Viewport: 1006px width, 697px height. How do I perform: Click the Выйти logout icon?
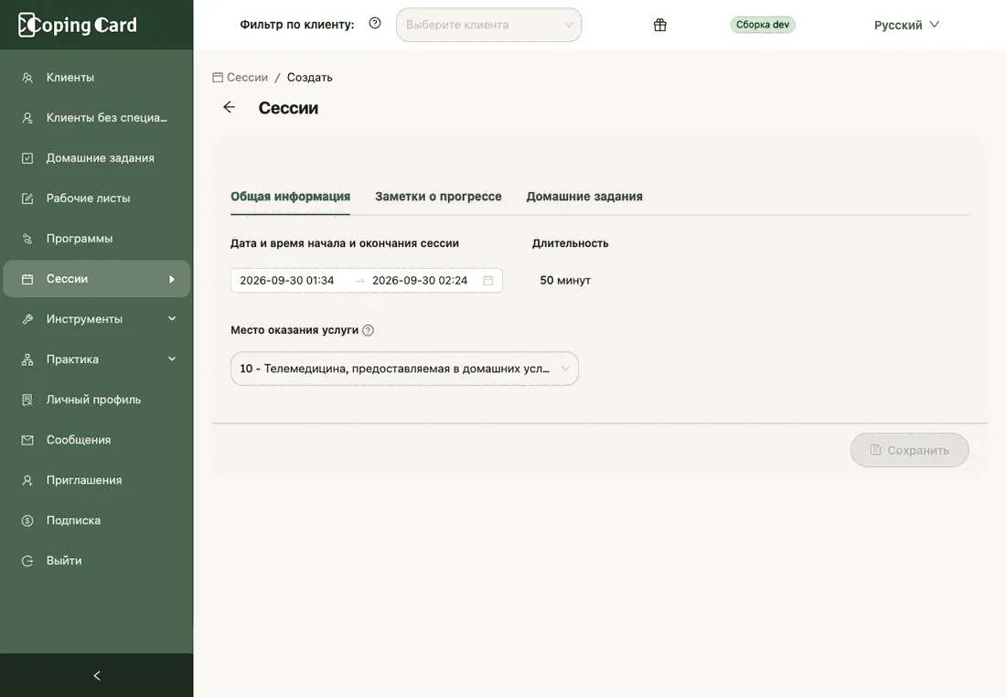27,561
